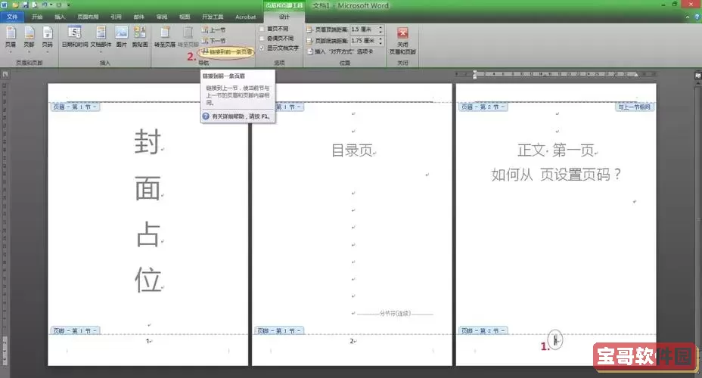Image resolution: width=702 pixels, height=378 pixels.
Task: Select the Design (设计) tab
Action: [284, 17]
